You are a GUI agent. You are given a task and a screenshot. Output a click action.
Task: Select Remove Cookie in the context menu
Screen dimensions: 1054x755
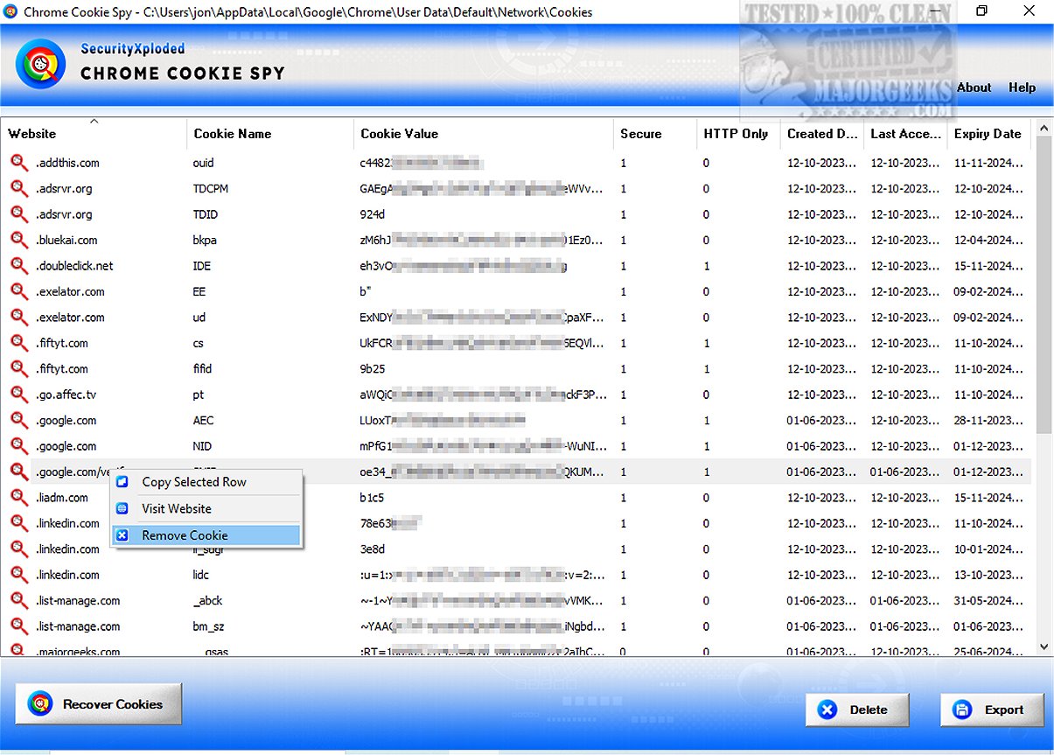click(x=206, y=535)
